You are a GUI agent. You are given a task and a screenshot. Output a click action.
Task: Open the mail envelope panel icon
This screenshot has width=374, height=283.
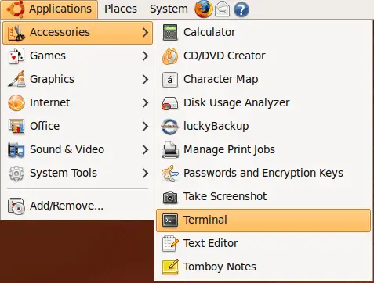222,9
